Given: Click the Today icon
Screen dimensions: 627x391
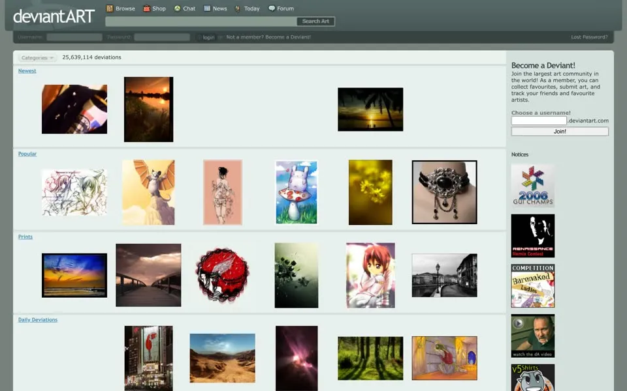Looking at the screenshot, I should [238, 8].
